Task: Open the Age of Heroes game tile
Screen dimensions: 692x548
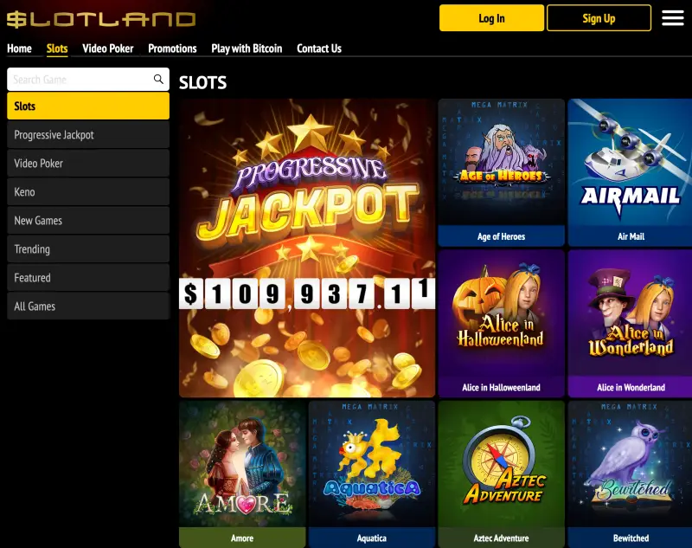Action: coord(502,172)
